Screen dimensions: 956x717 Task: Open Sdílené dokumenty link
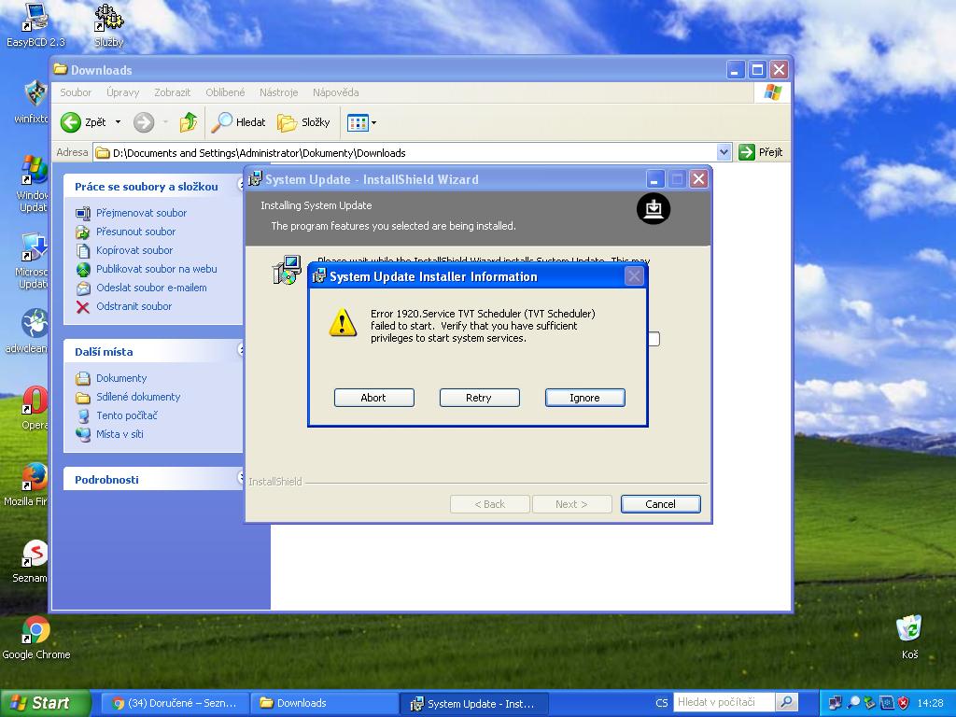[x=138, y=397]
